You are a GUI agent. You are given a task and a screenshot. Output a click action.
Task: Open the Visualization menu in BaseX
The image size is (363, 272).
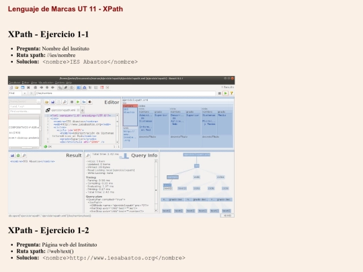[x=46, y=83]
